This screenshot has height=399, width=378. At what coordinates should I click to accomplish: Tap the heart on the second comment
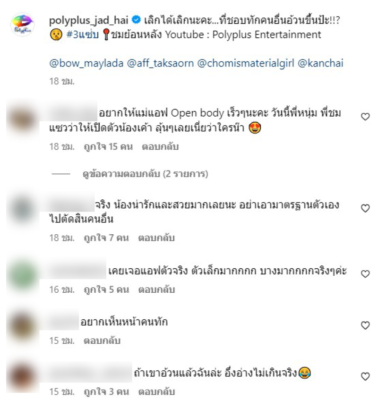click(x=365, y=209)
